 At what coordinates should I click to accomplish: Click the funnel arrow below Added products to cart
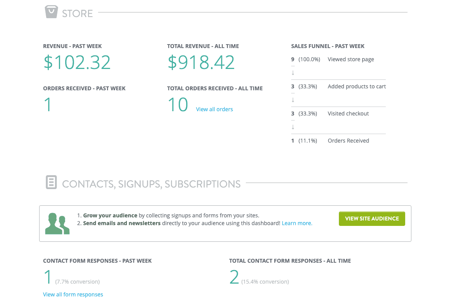(x=292, y=99)
